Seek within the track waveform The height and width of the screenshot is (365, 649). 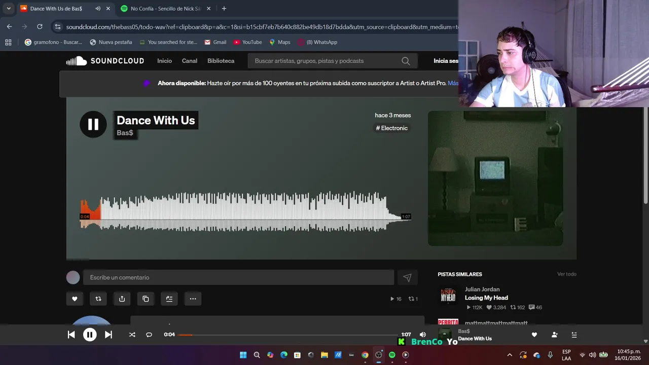[x=245, y=212]
